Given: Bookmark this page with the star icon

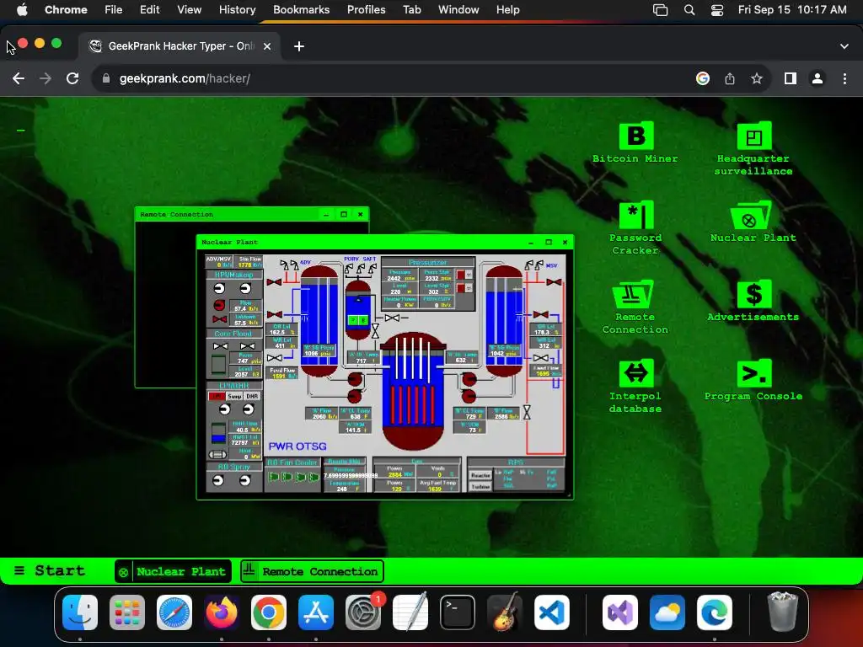Looking at the screenshot, I should [757, 78].
